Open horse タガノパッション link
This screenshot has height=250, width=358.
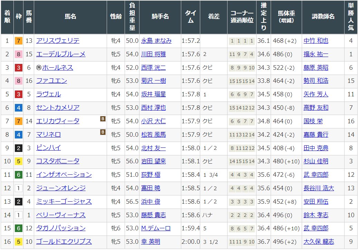61,228
